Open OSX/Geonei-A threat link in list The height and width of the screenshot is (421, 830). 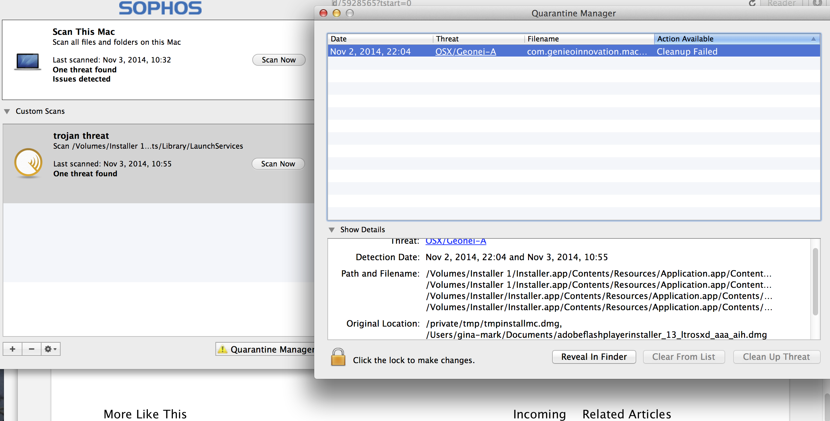coord(465,52)
